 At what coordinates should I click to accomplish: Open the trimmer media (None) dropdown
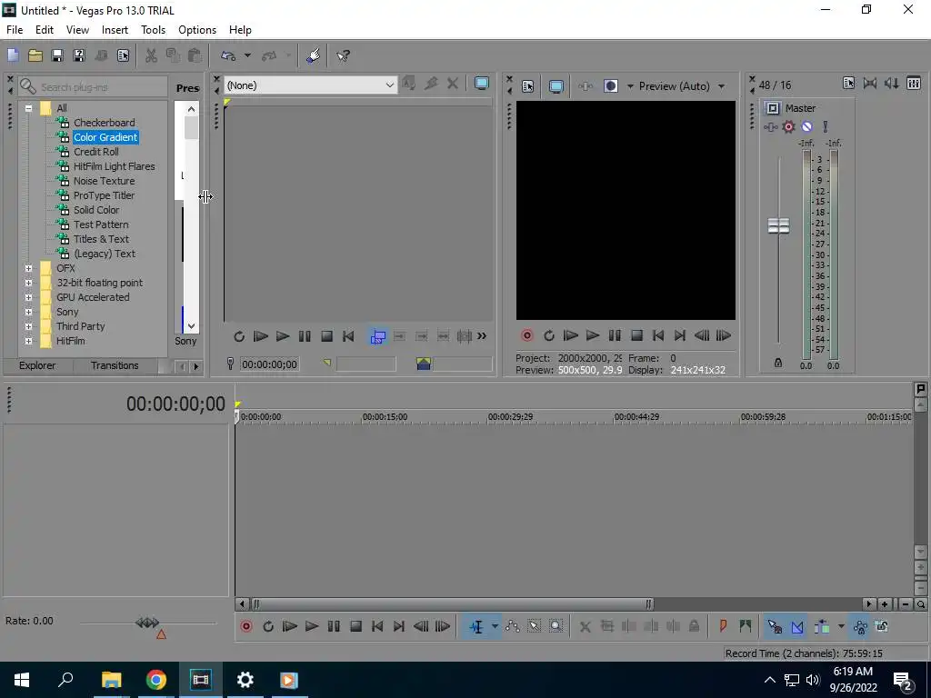coord(310,85)
